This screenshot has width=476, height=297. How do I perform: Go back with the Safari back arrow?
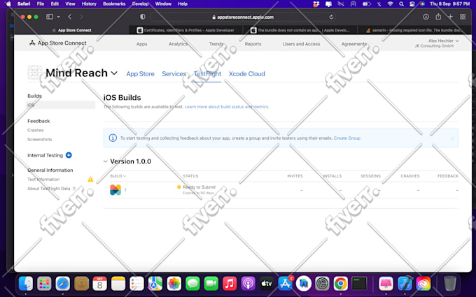click(x=70, y=17)
